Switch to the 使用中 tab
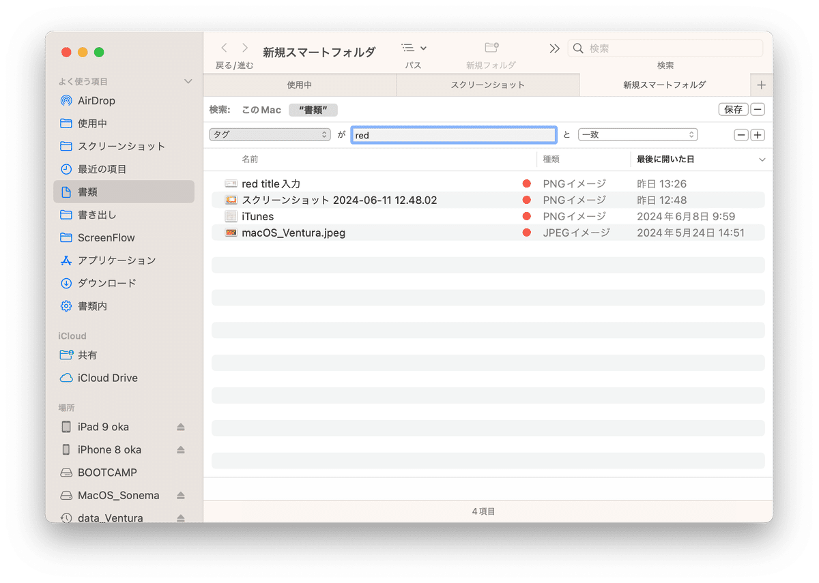The height and width of the screenshot is (583, 819). pos(300,85)
